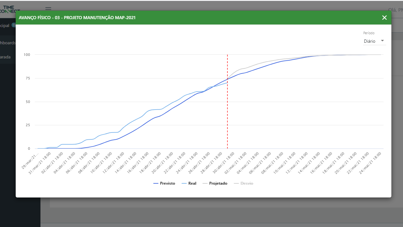Click the 100 value on y-axis
This screenshot has width=403, height=227.
coord(27,55)
